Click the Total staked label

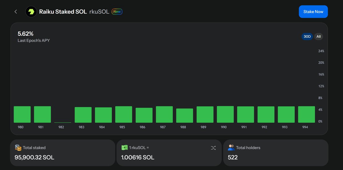pos(34,148)
